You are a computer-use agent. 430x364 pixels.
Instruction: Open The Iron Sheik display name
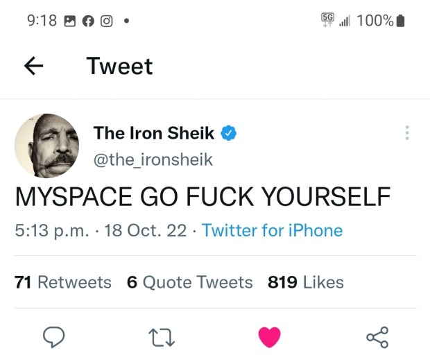(154, 132)
